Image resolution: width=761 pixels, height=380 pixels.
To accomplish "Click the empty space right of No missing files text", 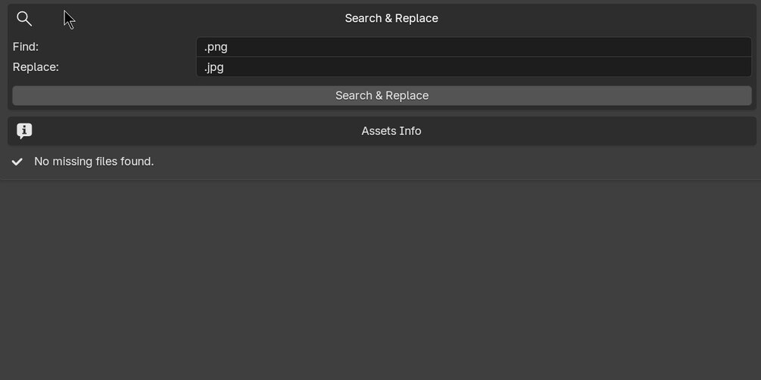I will [x=456, y=161].
